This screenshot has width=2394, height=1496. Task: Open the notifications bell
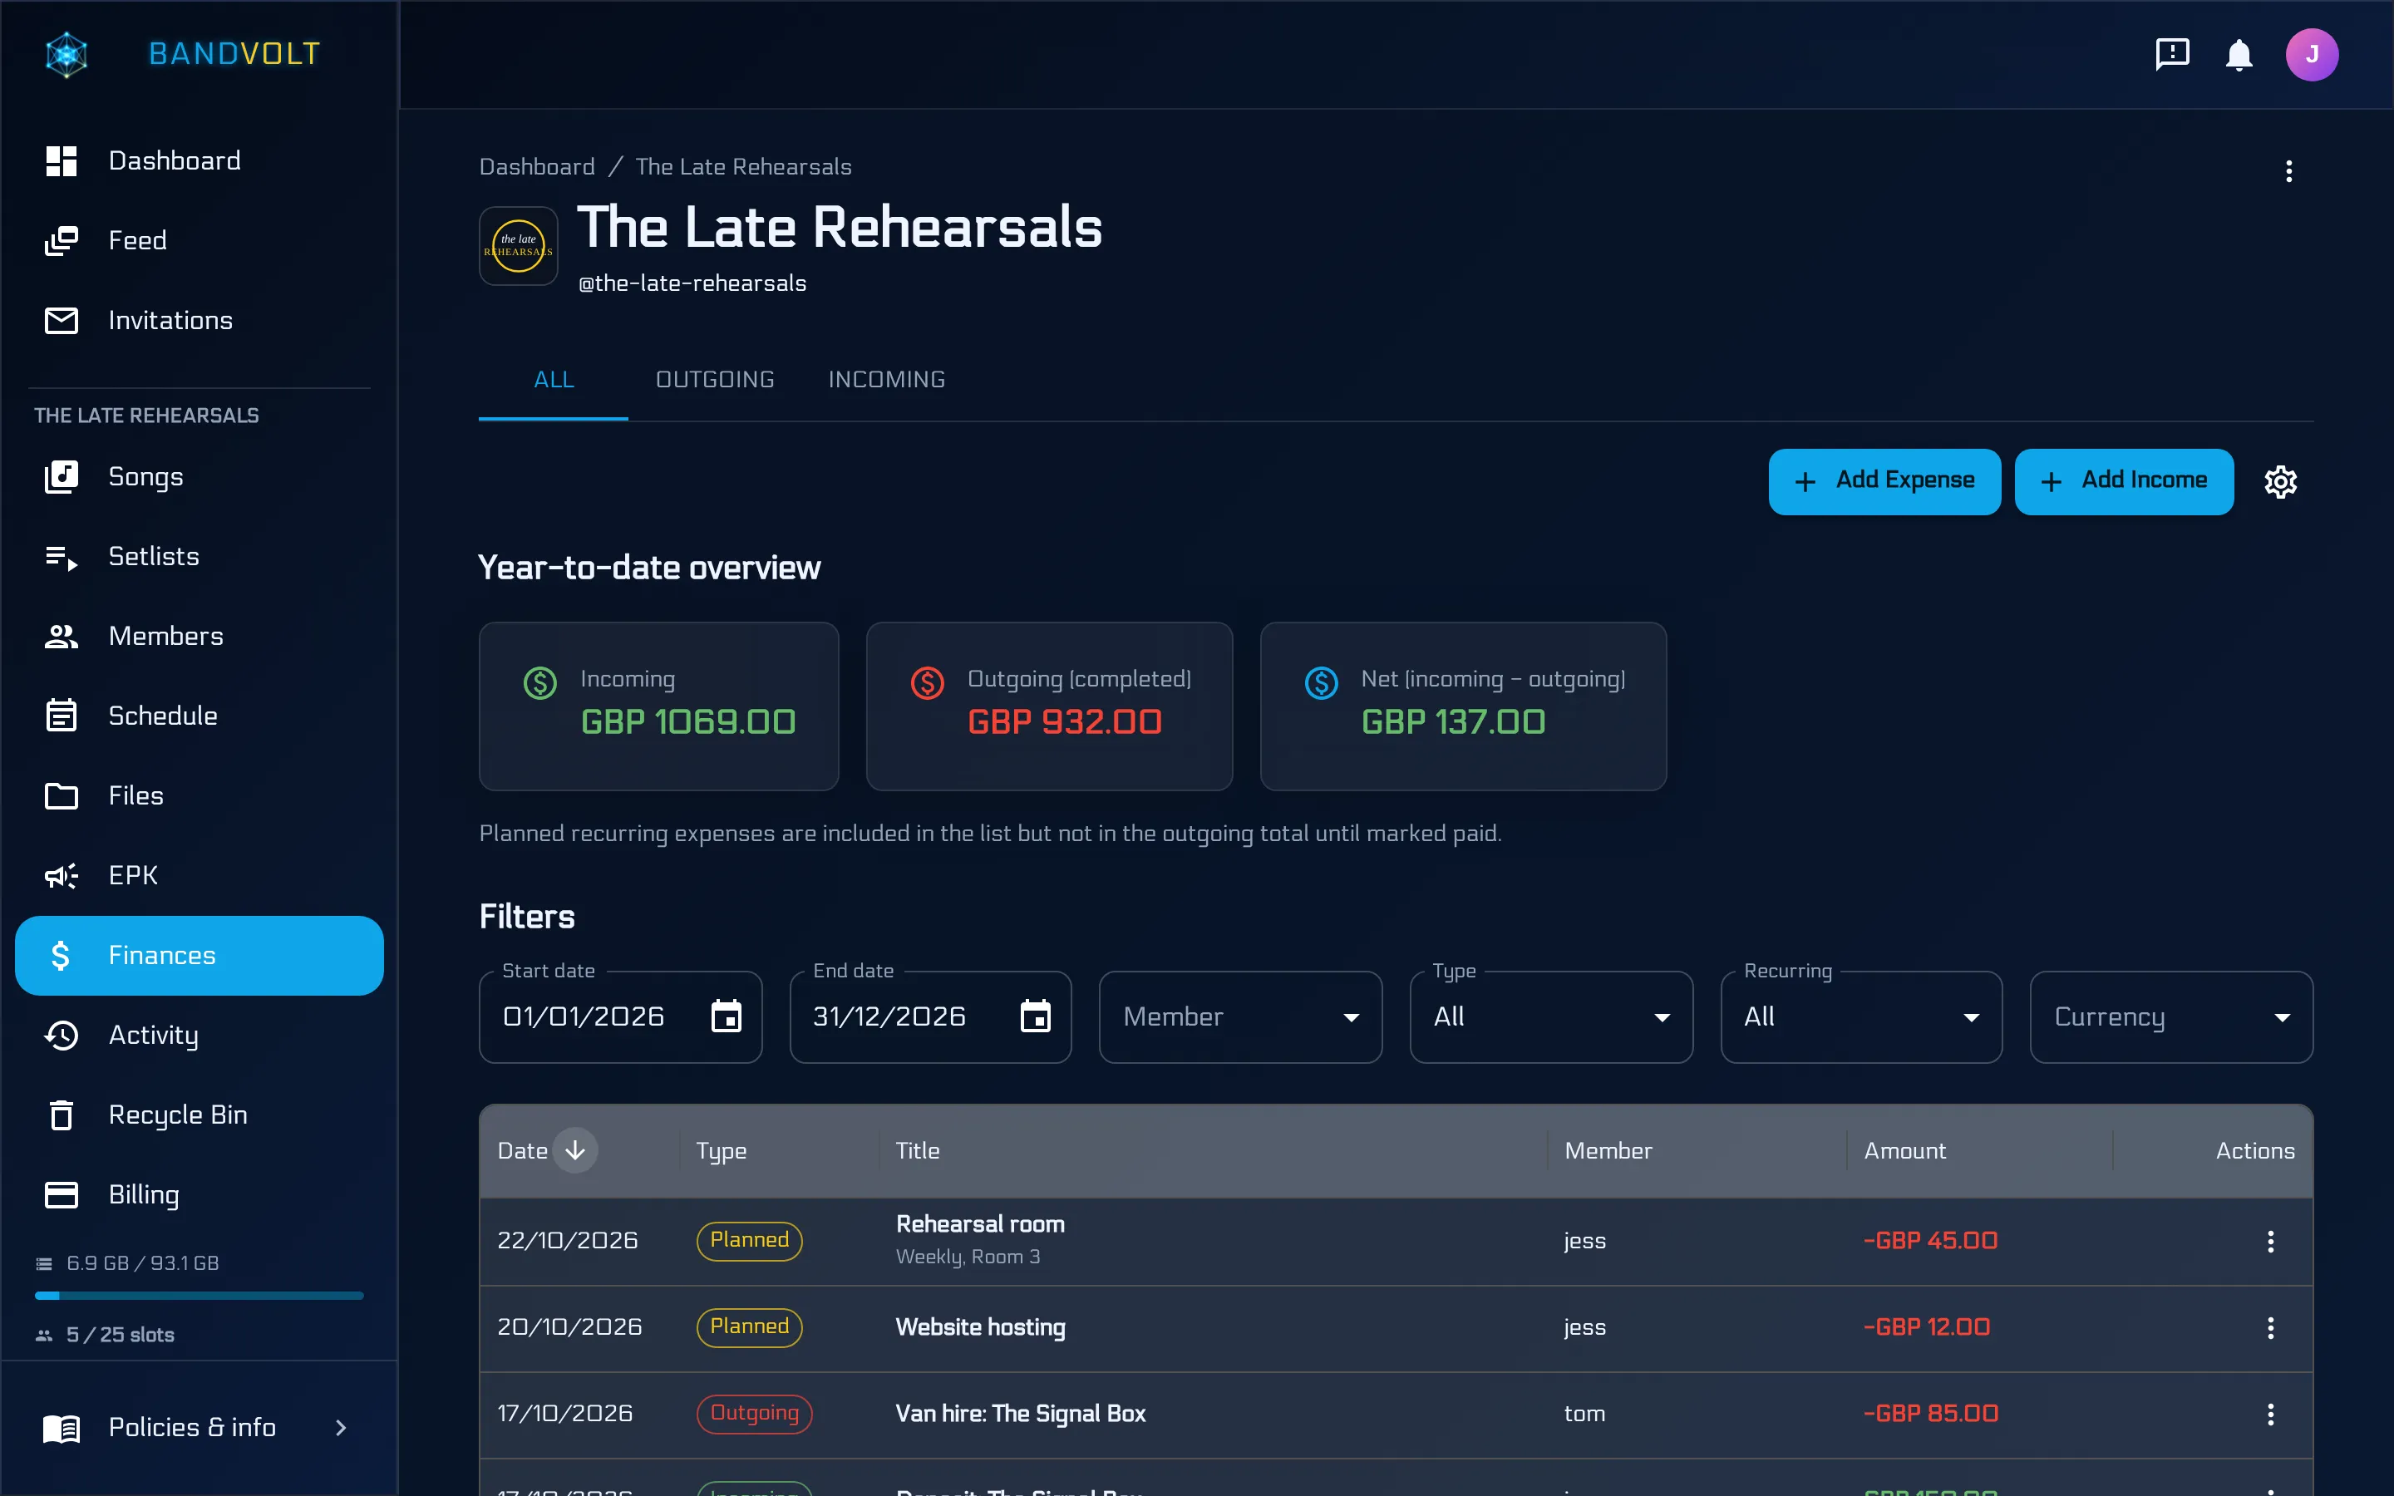tap(2239, 54)
